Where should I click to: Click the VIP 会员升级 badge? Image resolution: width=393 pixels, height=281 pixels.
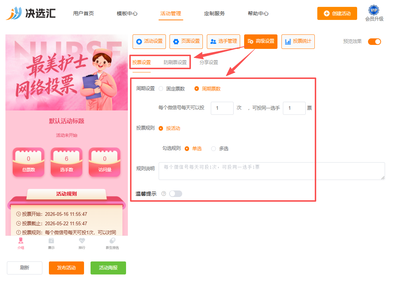[x=374, y=13]
